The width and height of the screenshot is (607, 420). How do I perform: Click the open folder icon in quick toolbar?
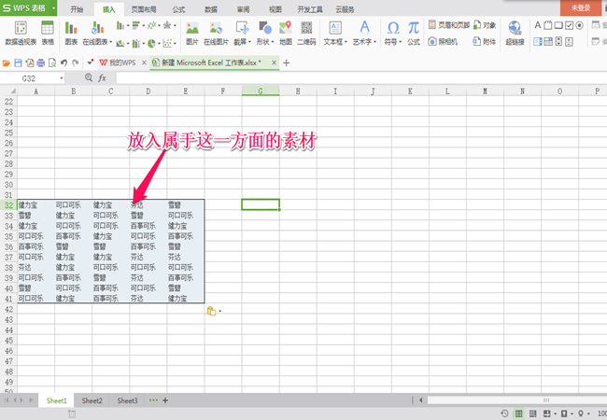[7, 63]
